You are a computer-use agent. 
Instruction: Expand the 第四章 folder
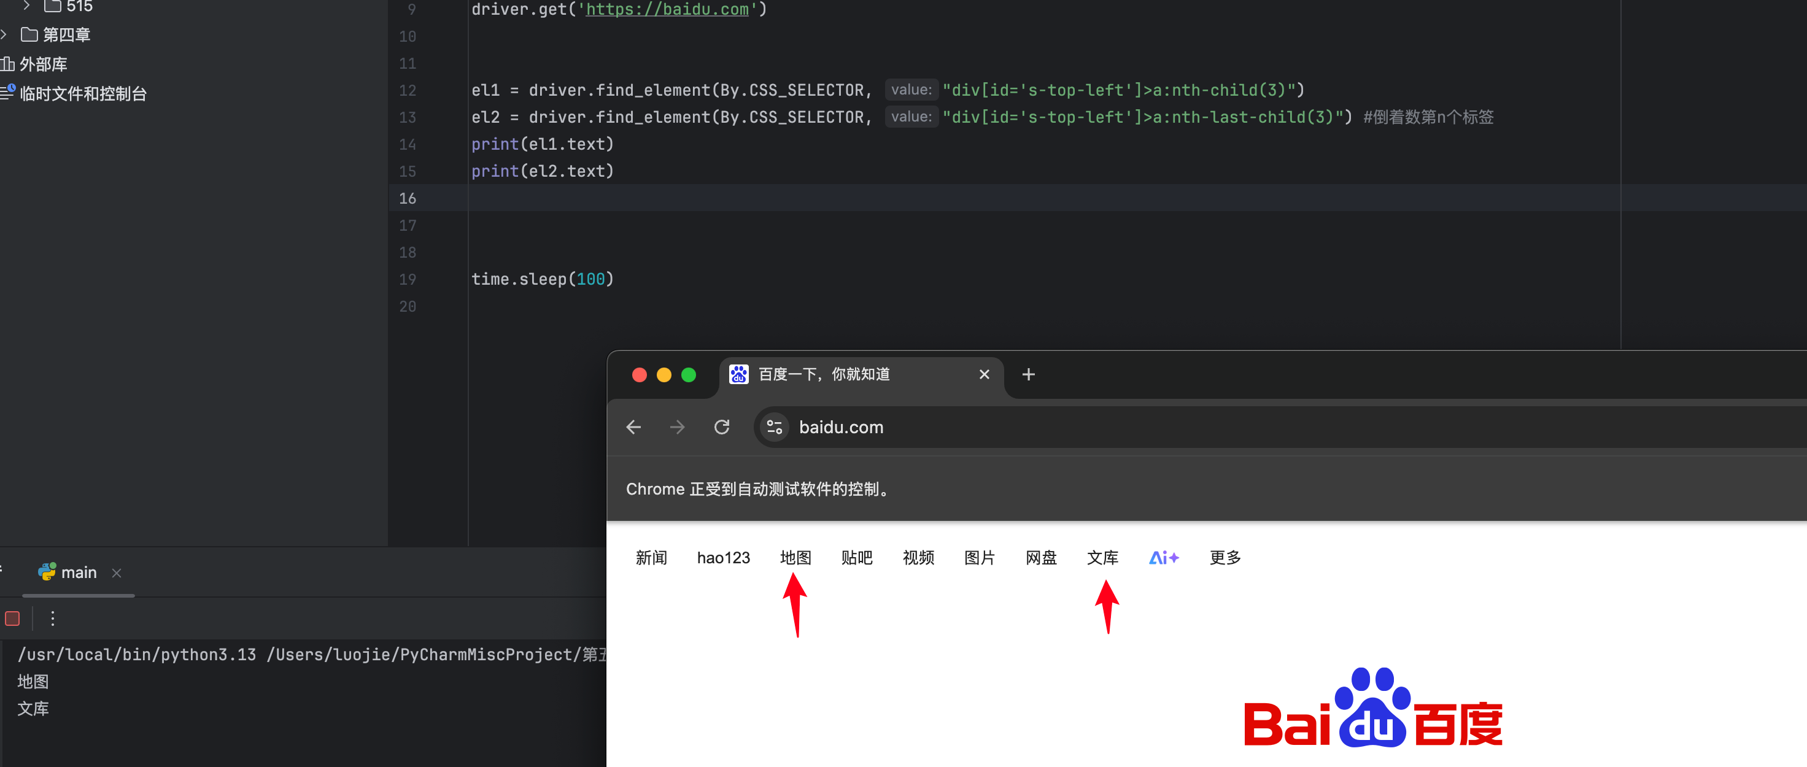click(4, 34)
